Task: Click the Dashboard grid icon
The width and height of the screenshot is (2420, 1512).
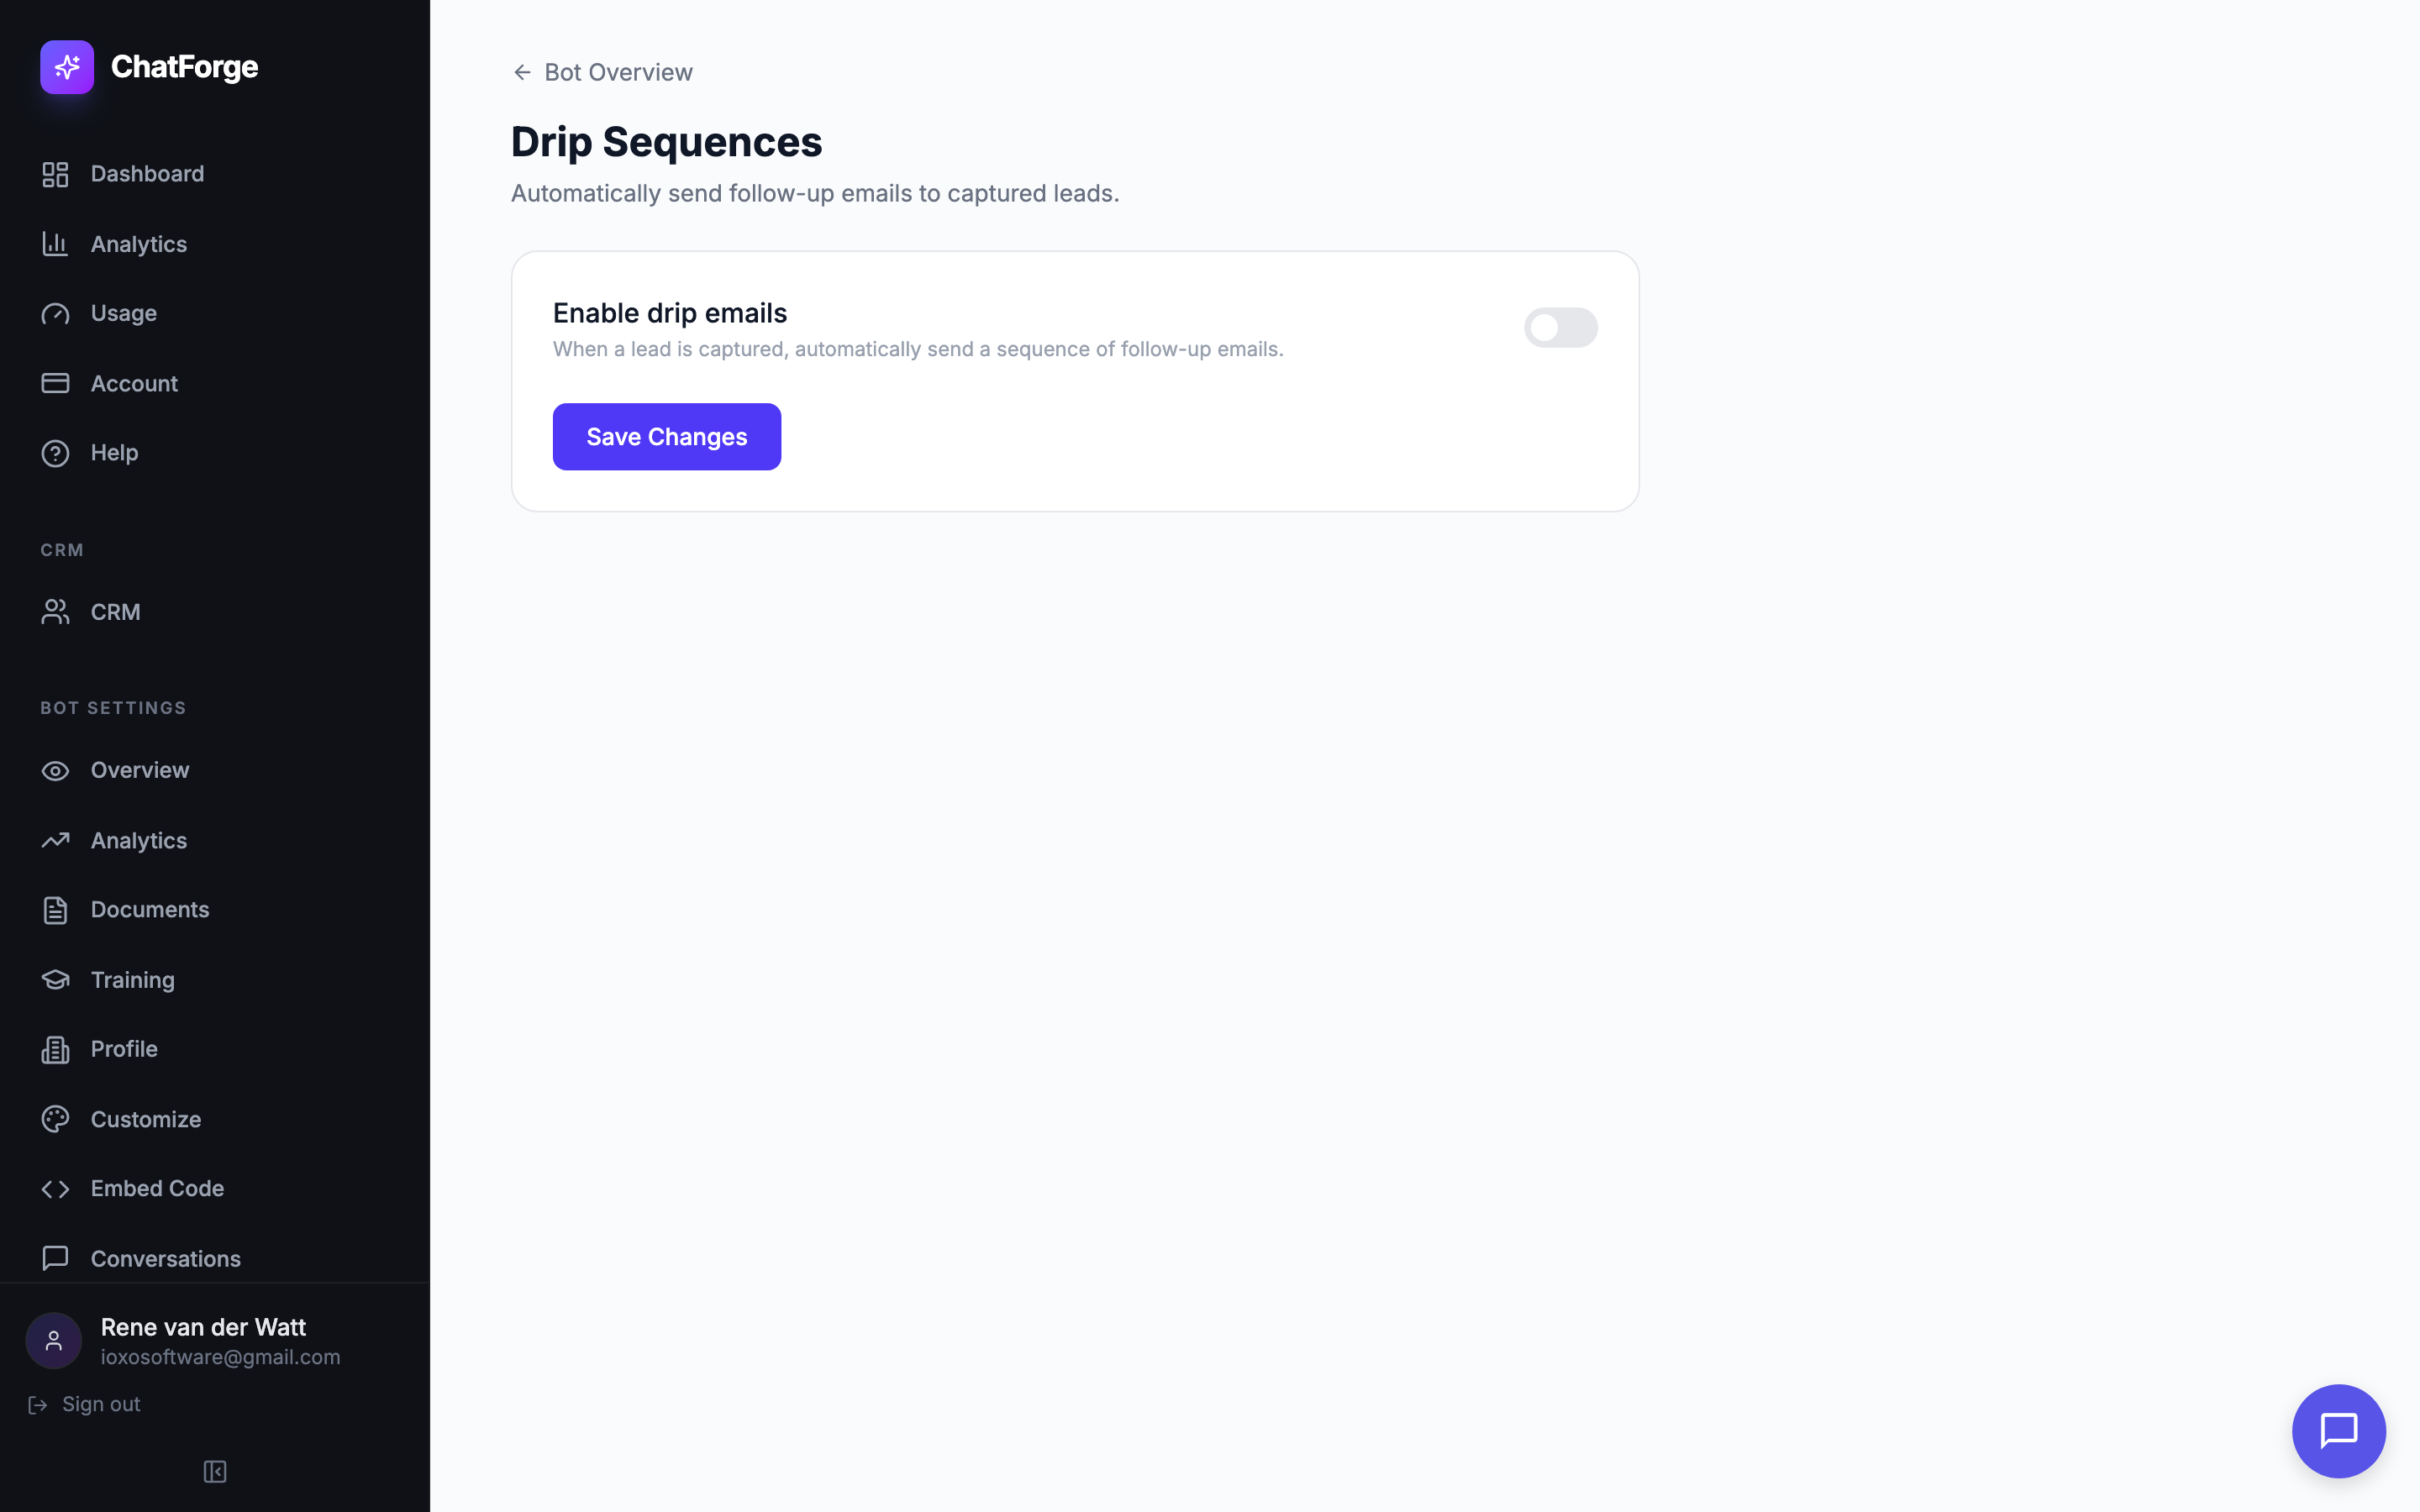Action: [x=55, y=174]
